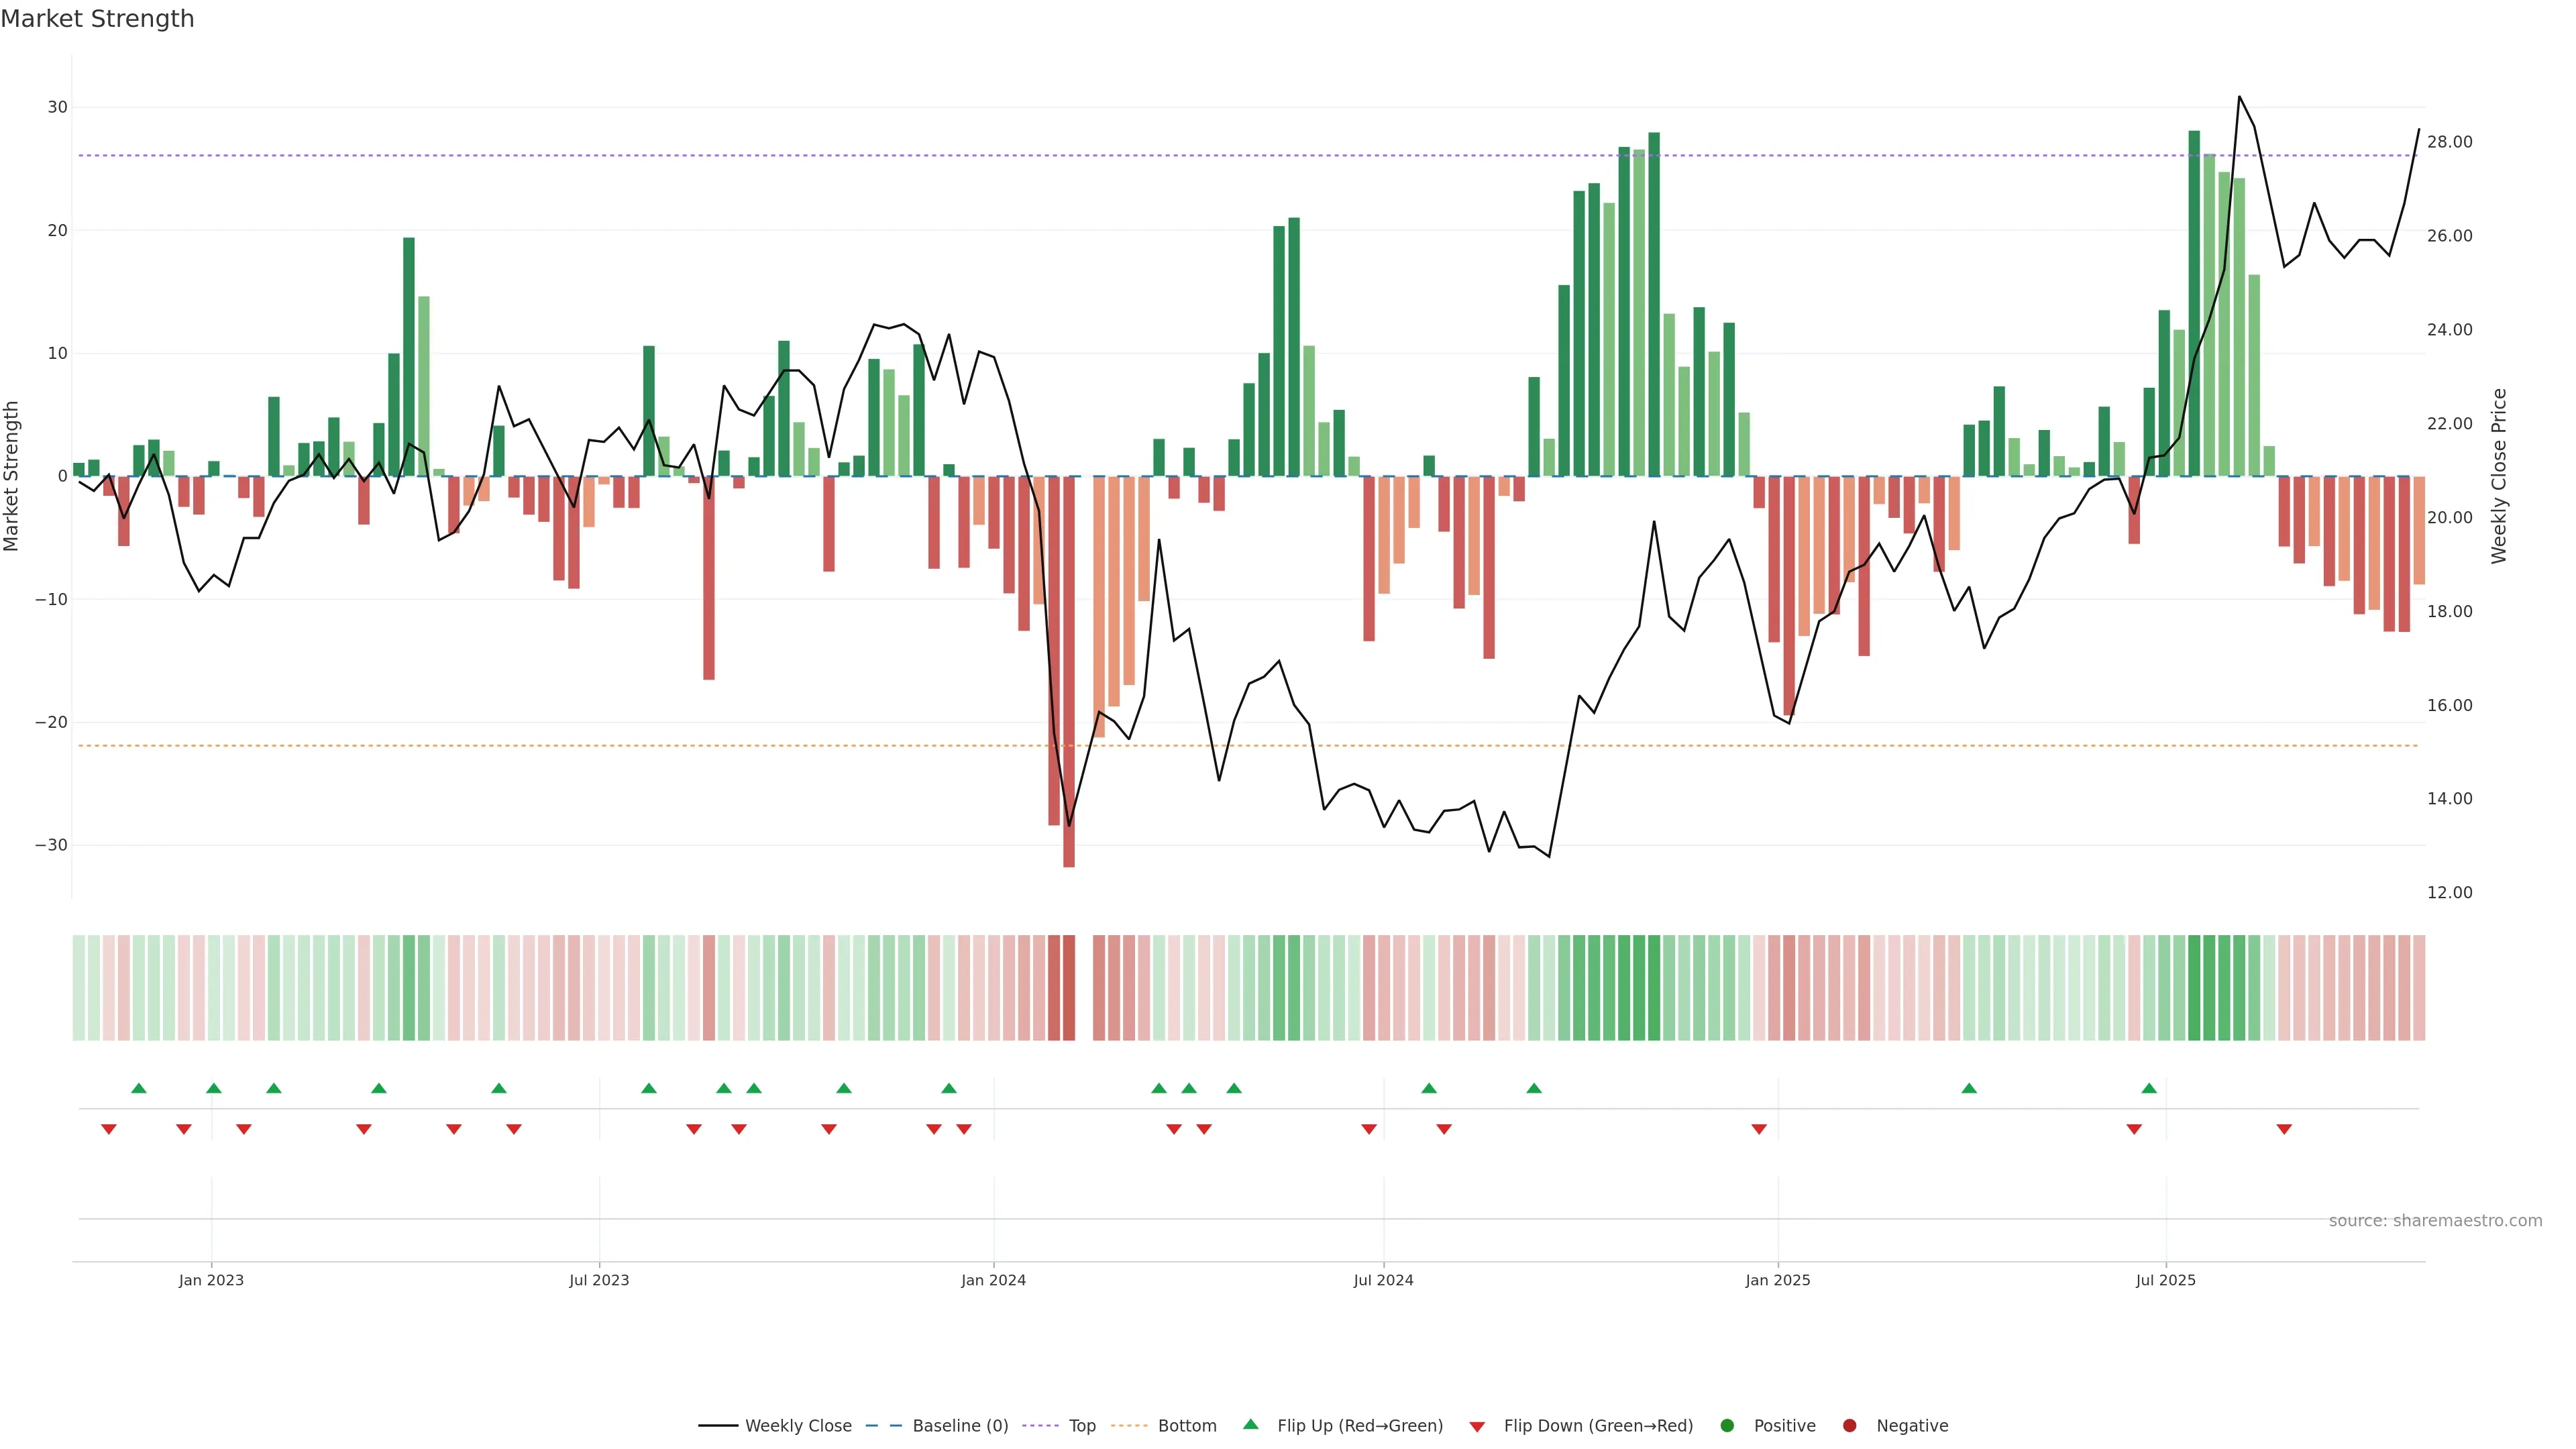Image resolution: width=2576 pixels, height=1449 pixels.
Task: Click the Market Strength chart title
Action: pos(98,19)
